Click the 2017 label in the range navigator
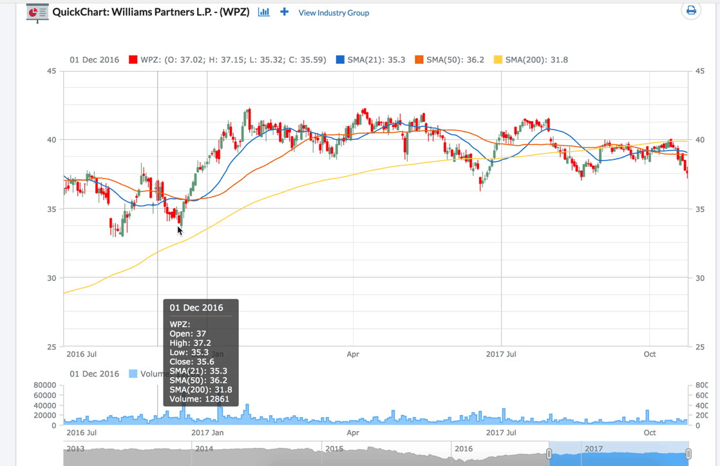Screen dimensions: 720x466 click(594, 449)
